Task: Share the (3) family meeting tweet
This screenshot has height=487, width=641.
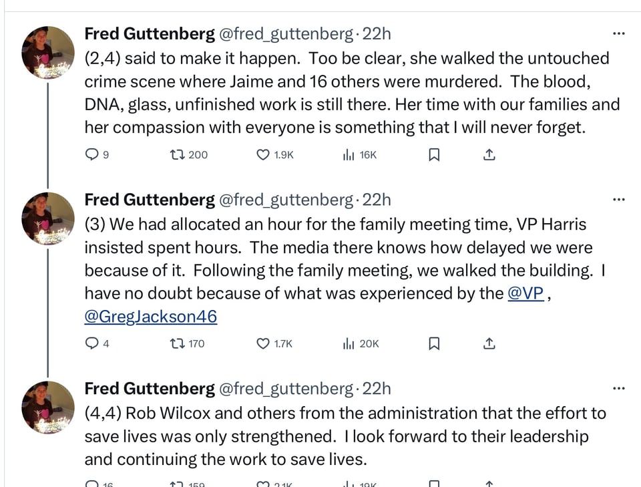Action: [489, 343]
